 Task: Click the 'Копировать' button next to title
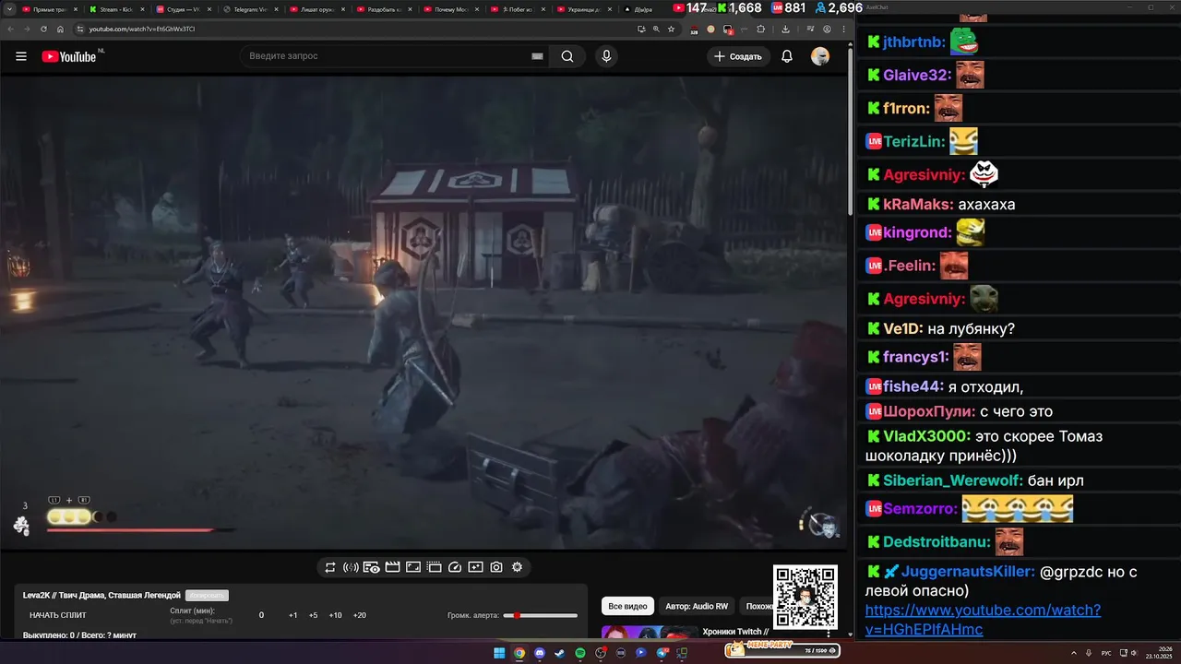[x=207, y=596]
